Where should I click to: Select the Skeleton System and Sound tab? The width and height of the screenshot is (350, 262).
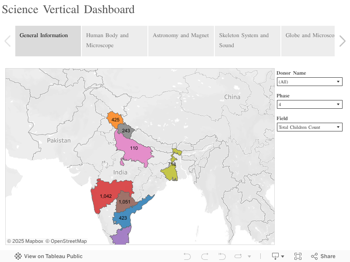[x=247, y=41]
